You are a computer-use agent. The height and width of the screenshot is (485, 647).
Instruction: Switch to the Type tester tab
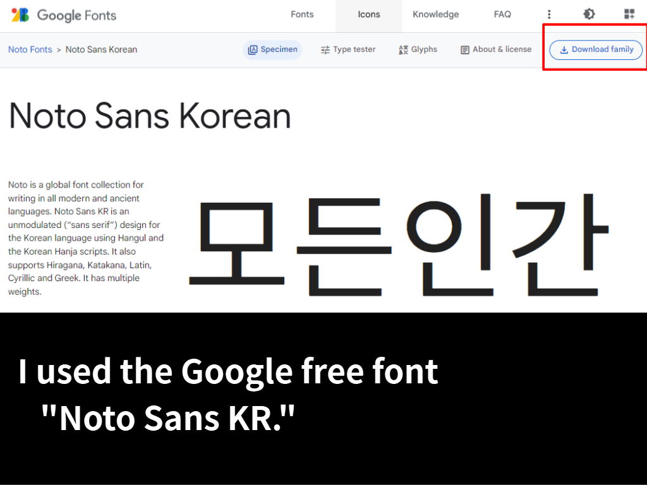(348, 49)
